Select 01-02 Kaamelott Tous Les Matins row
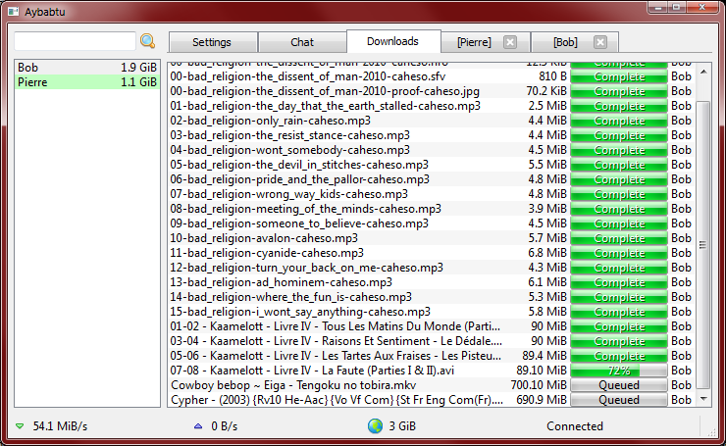The width and height of the screenshot is (726, 446). pos(431,326)
